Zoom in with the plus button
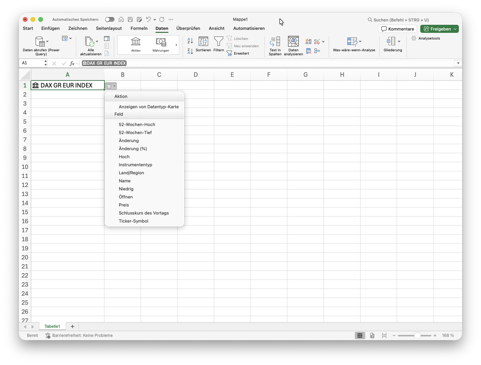The width and height of the screenshot is (481, 365). (x=435, y=336)
